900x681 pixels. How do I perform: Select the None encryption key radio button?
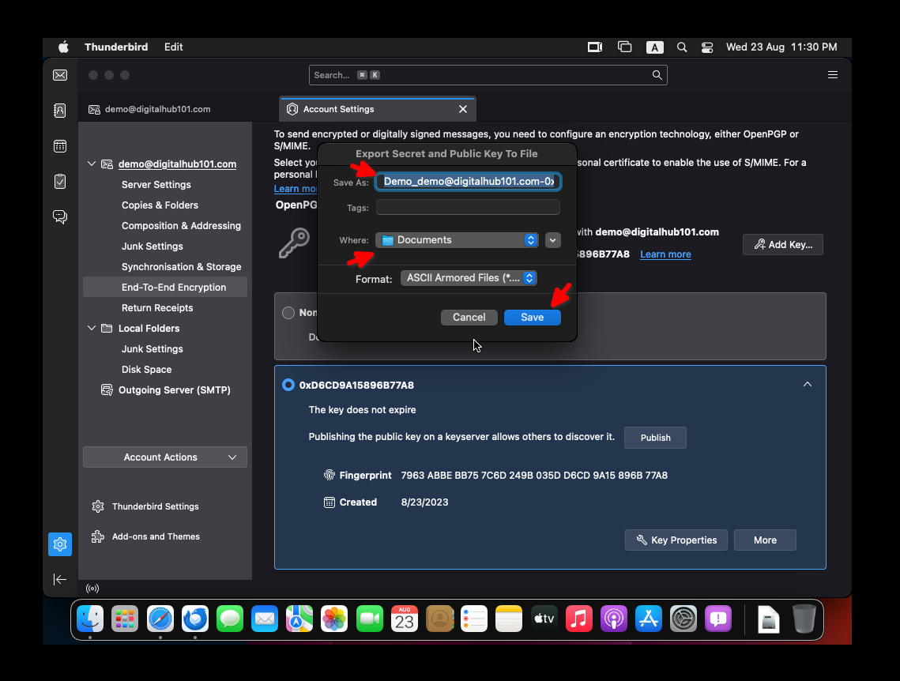click(x=288, y=313)
